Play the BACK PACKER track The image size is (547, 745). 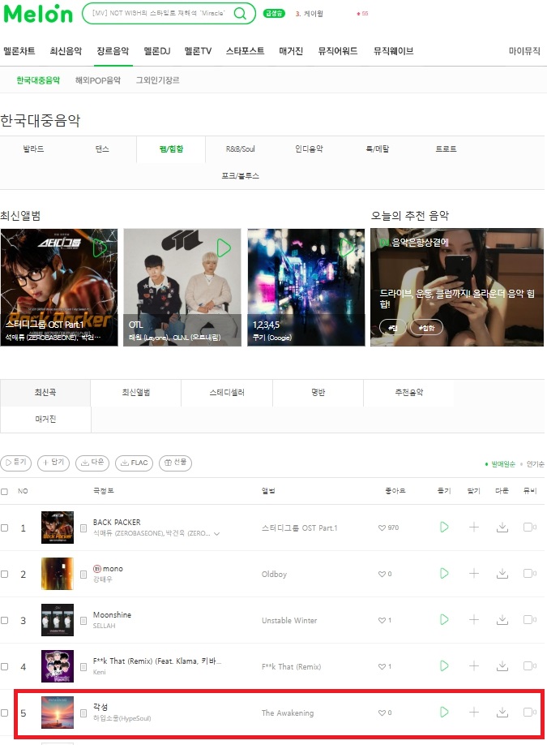(x=444, y=527)
